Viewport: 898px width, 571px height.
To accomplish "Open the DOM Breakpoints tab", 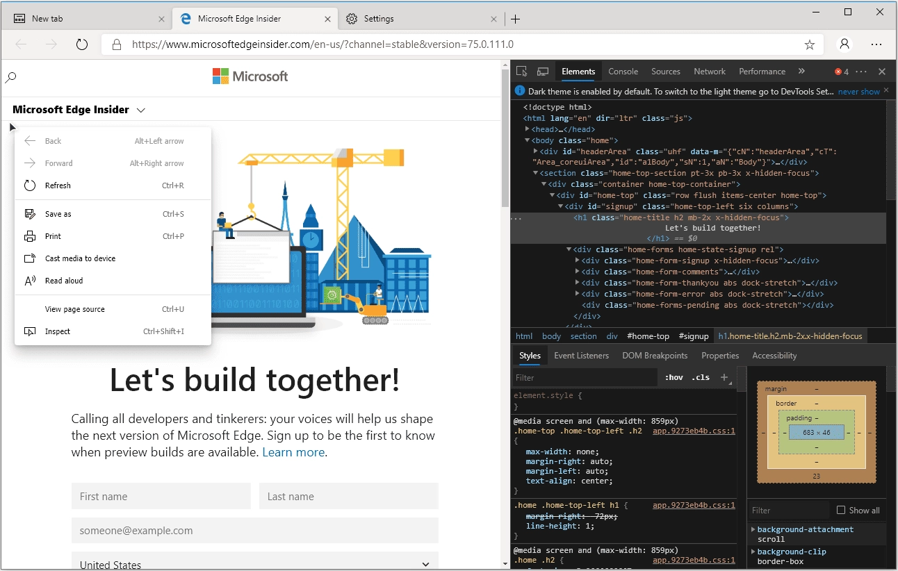I will tap(655, 356).
